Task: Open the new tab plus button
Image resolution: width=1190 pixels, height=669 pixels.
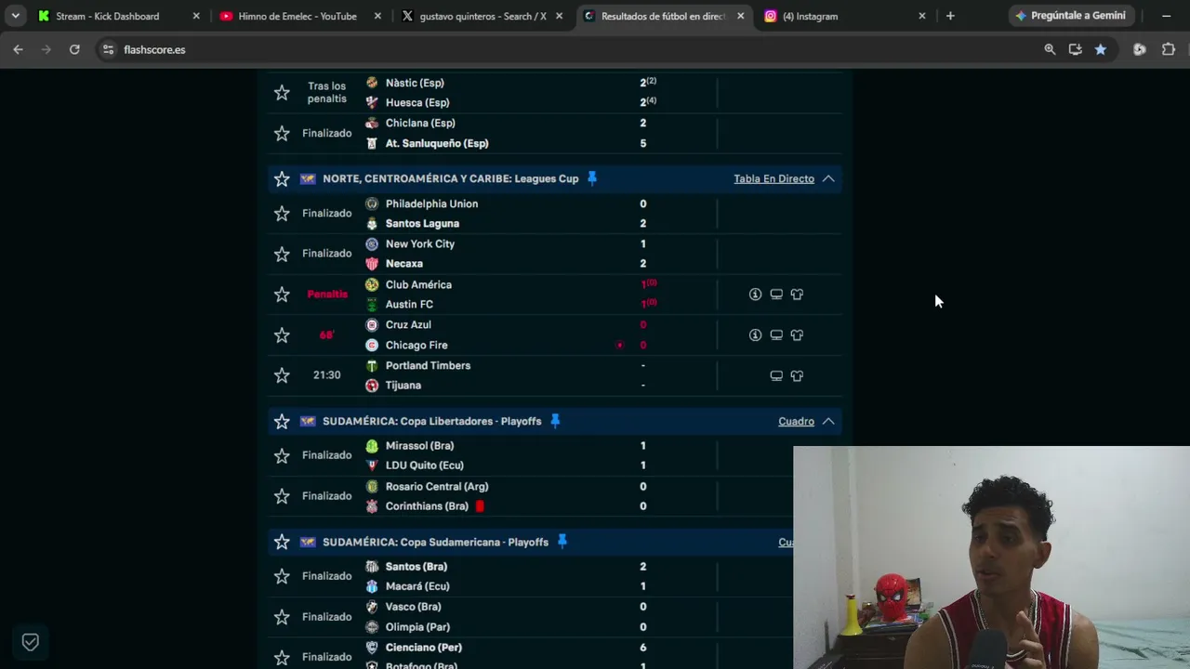Action: 950,16
